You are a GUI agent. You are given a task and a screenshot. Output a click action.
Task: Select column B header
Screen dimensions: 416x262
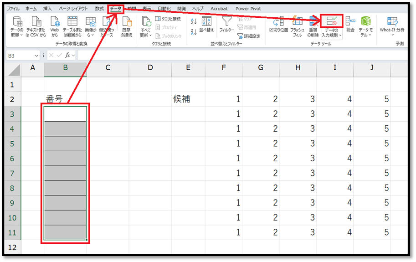(x=65, y=68)
